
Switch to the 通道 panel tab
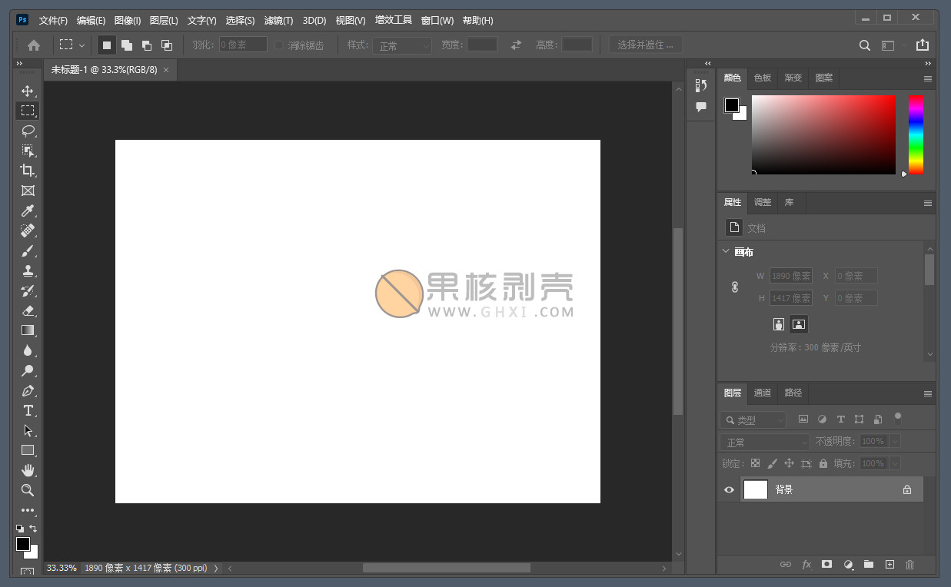tap(762, 393)
